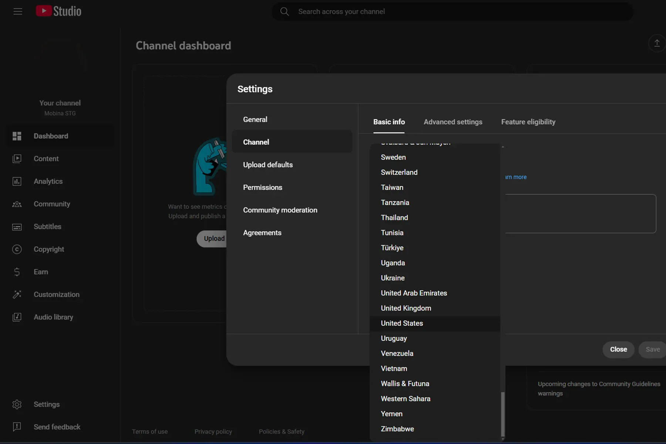The width and height of the screenshot is (666, 444).
Task: Click the Dashboard sidebar icon
Action: tap(17, 136)
